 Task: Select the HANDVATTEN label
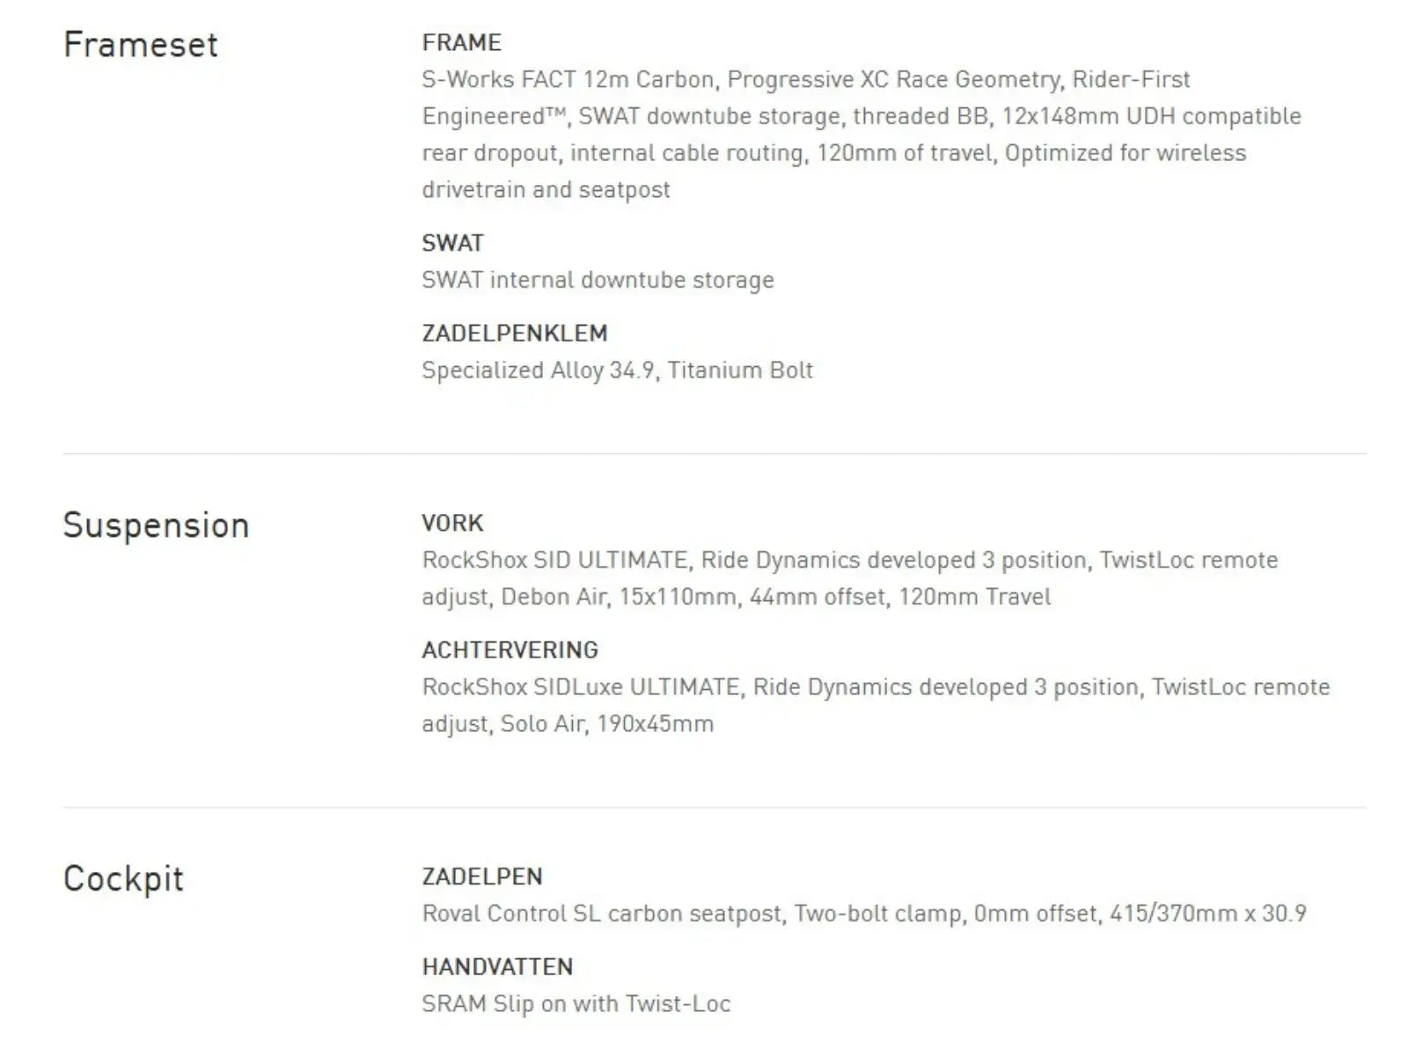click(x=498, y=967)
